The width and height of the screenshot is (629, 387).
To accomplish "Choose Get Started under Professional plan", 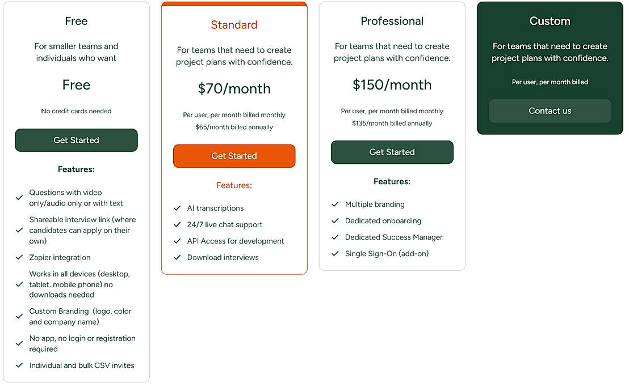I will click(x=392, y=152).
